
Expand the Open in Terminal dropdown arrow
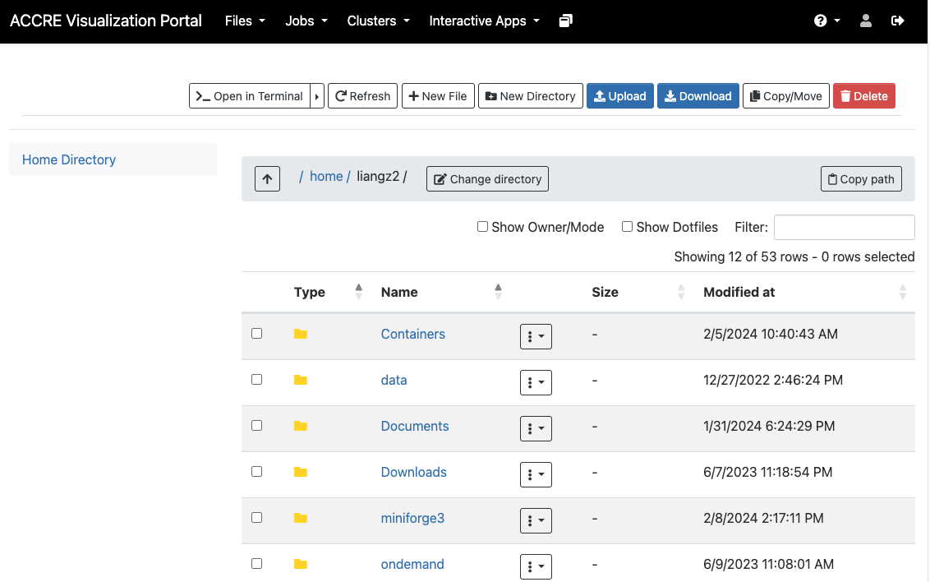(x=317, y=96)
